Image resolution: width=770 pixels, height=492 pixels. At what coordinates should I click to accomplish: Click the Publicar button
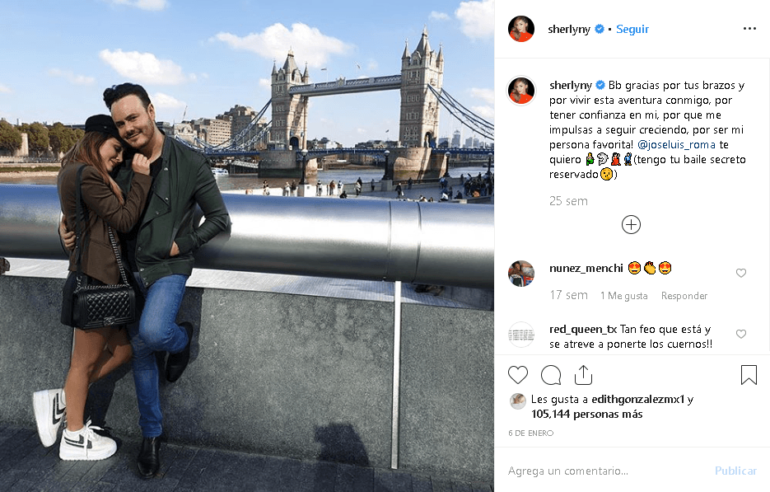pos(735,471)
